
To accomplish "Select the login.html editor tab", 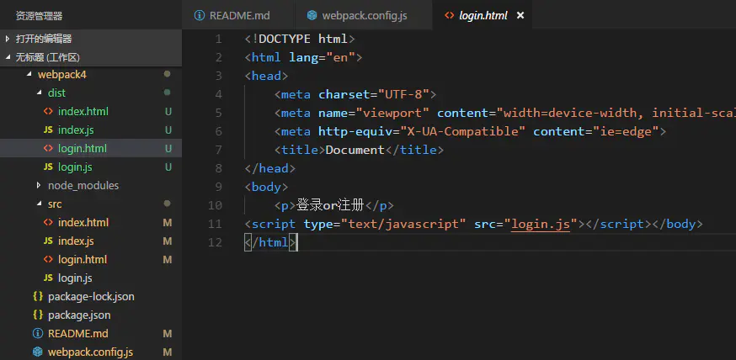I will click(483, 15).
